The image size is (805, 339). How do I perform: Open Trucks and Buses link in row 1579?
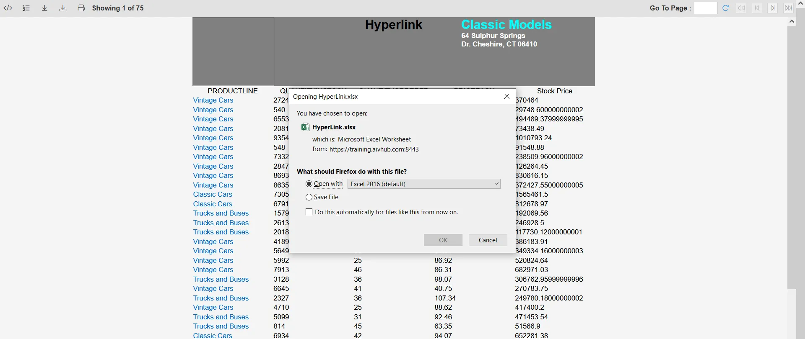[221, 213]
